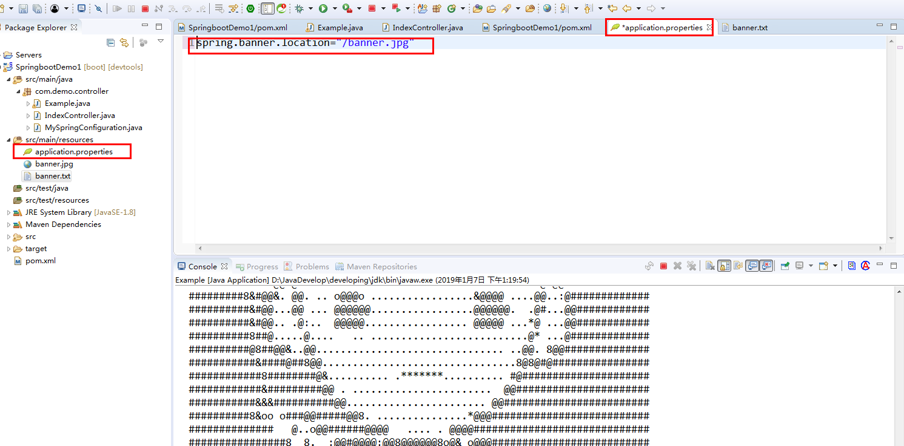This screenshot has height=446, width=904.
Task: Expand JRE System Library node
Action: [8, 212]
